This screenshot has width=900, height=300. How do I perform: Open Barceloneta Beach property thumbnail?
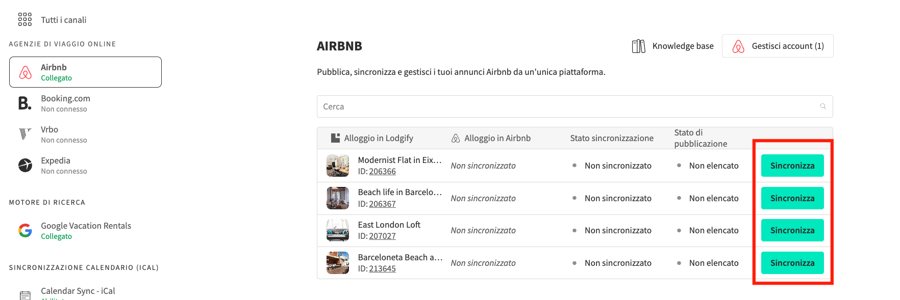tap(338, 263)
